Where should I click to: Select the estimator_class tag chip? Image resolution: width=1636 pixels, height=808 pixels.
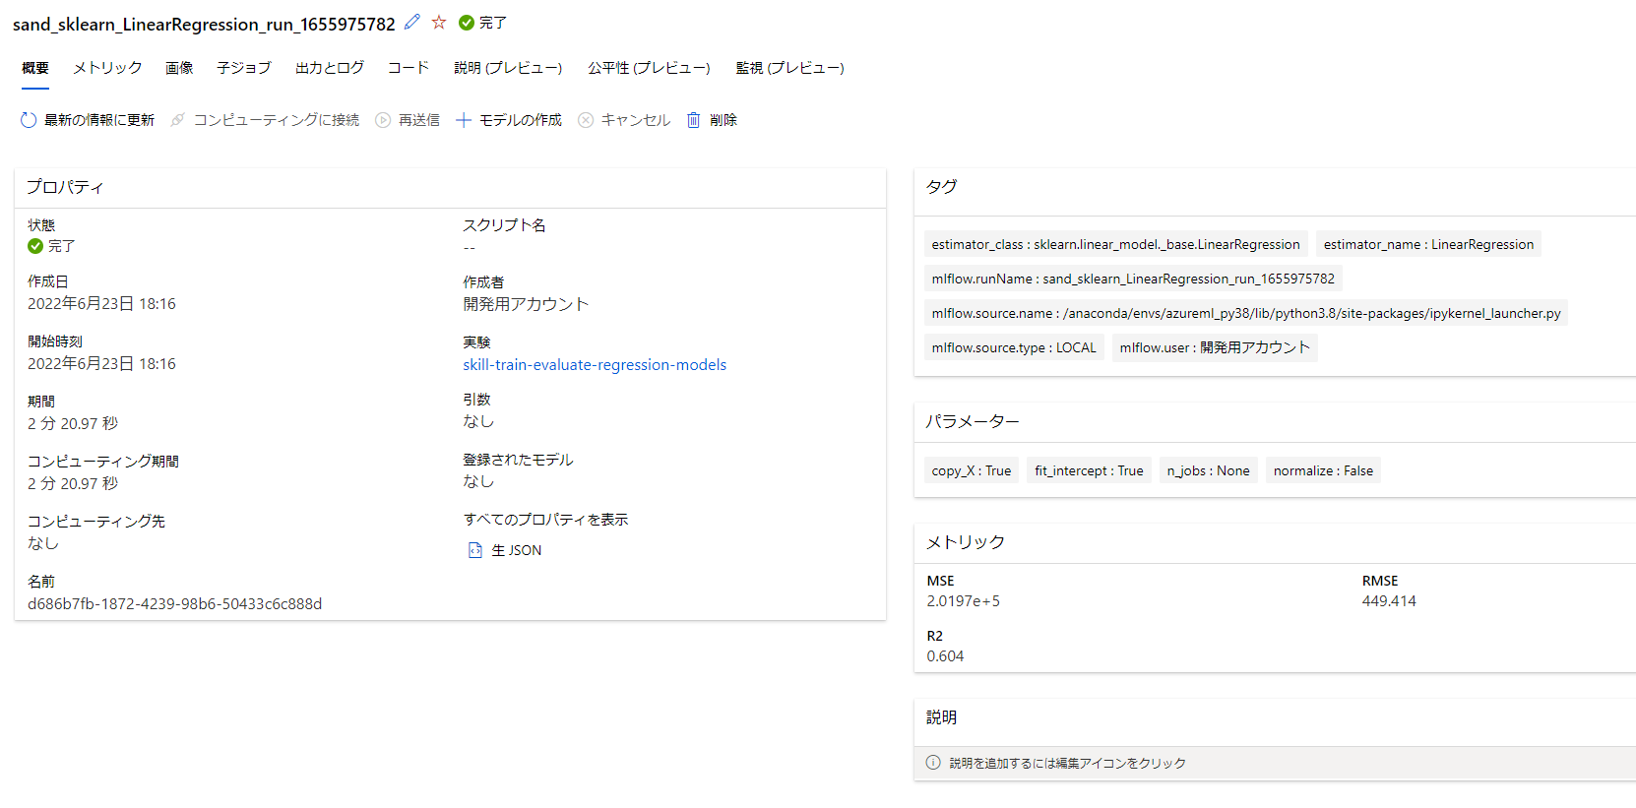1115,244
